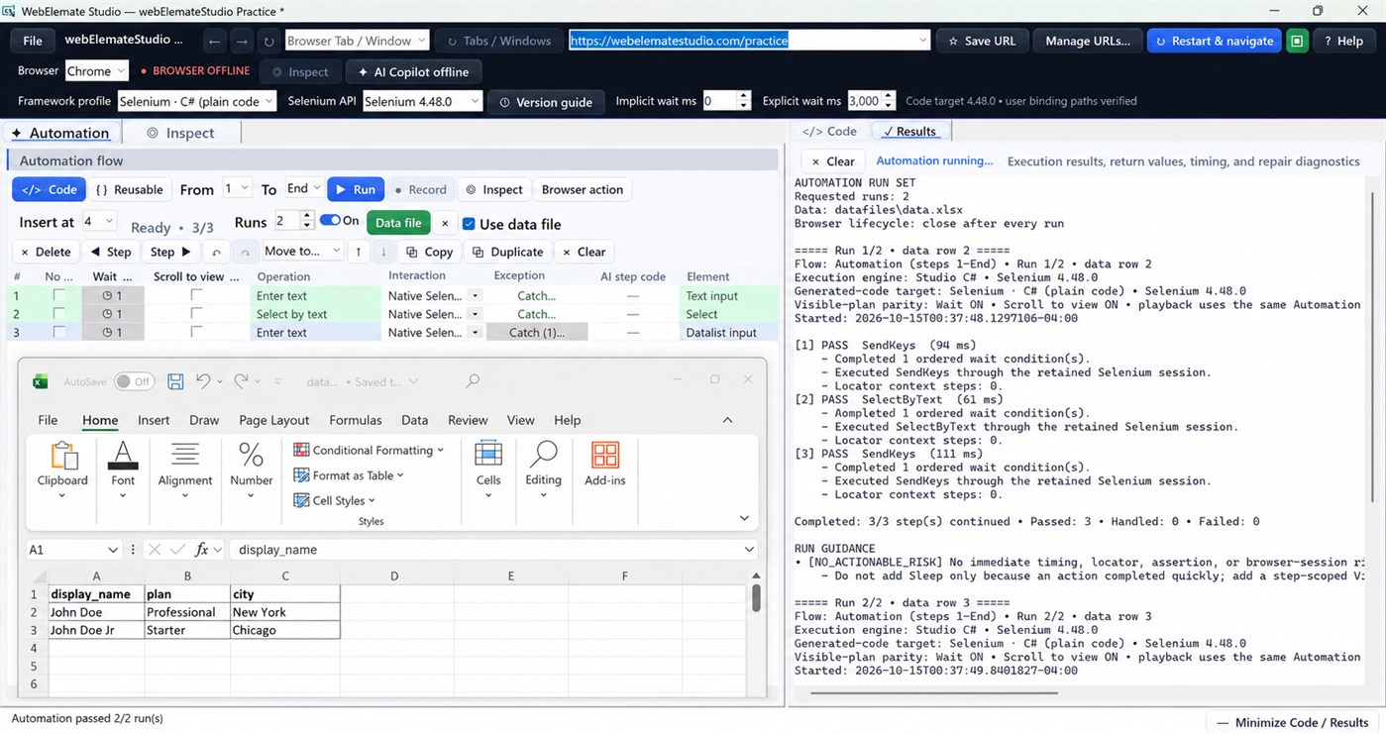Switch to the Results tab
Screen dimensions: 1386x734
[909, 131]
